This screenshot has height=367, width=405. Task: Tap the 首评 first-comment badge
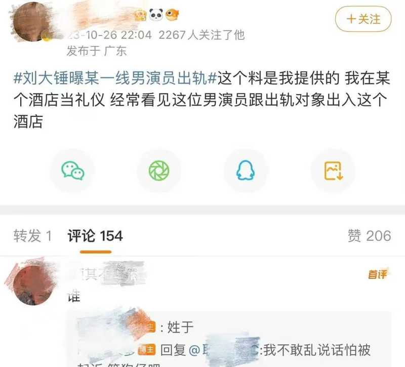point(378,274)
